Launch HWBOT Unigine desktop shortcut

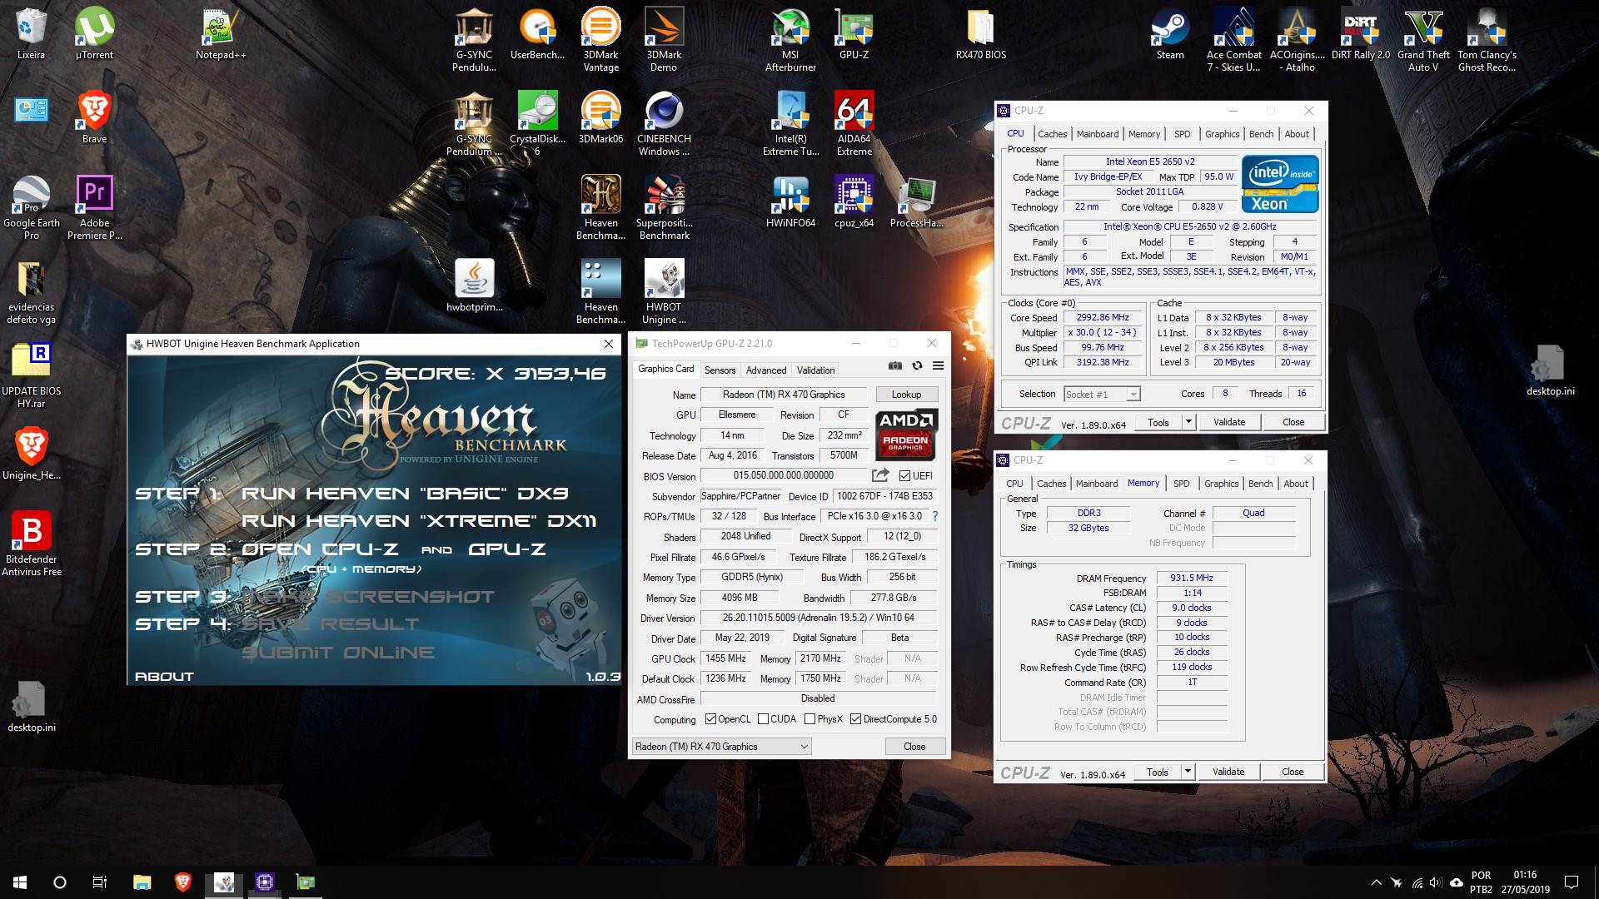664,292
